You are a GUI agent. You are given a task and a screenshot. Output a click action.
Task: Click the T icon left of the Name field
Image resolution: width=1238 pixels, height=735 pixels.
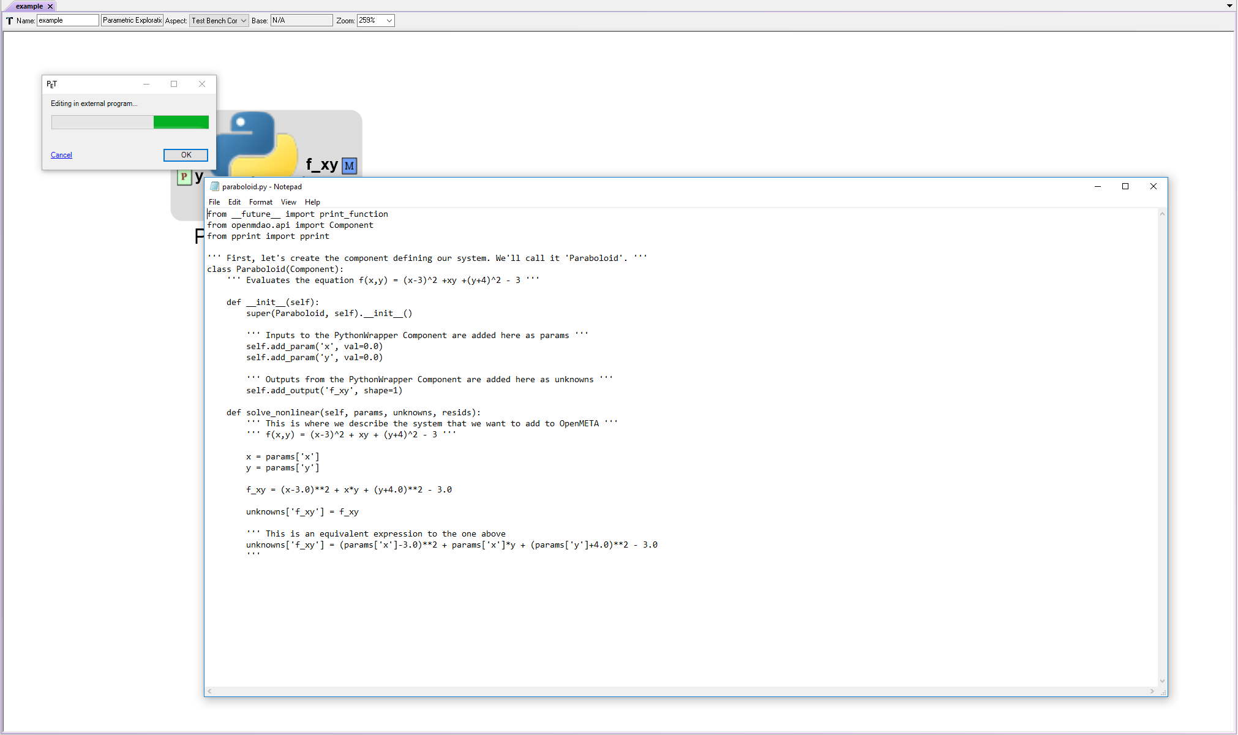(x=9, y=20)
